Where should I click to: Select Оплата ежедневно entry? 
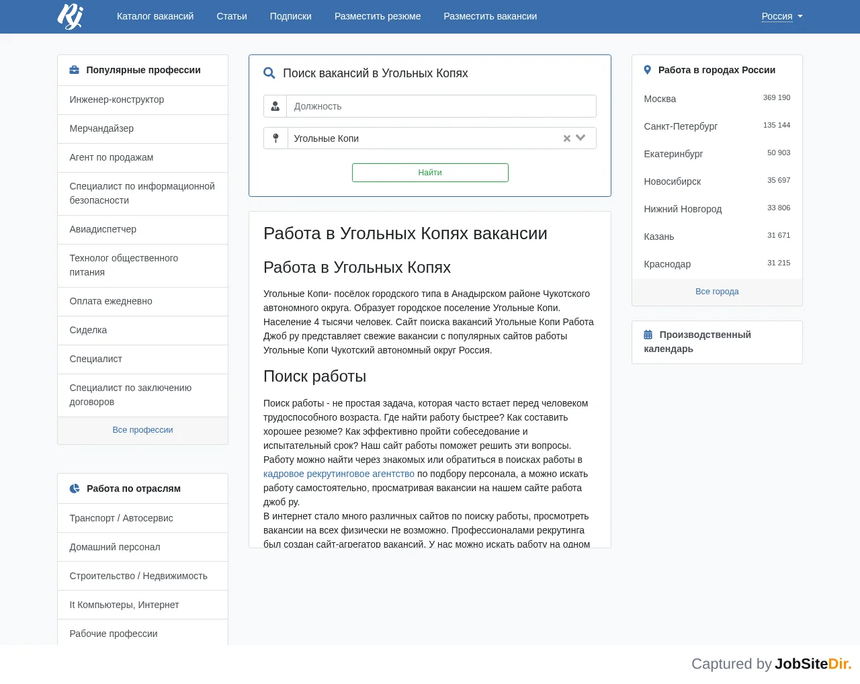pyautogui.click(x=142, y=301)
